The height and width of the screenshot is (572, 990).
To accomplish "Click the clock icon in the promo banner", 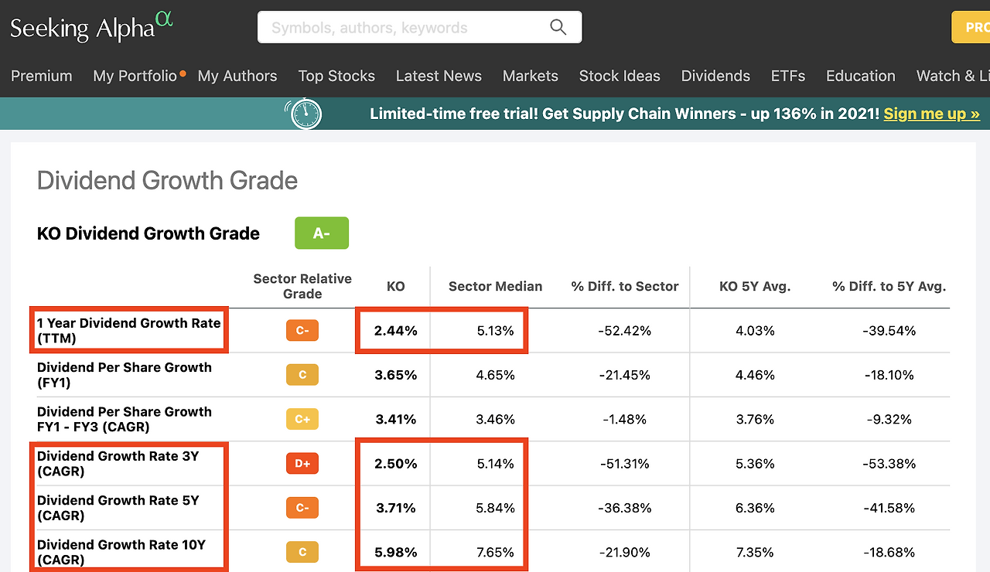I will coord(302,114).
